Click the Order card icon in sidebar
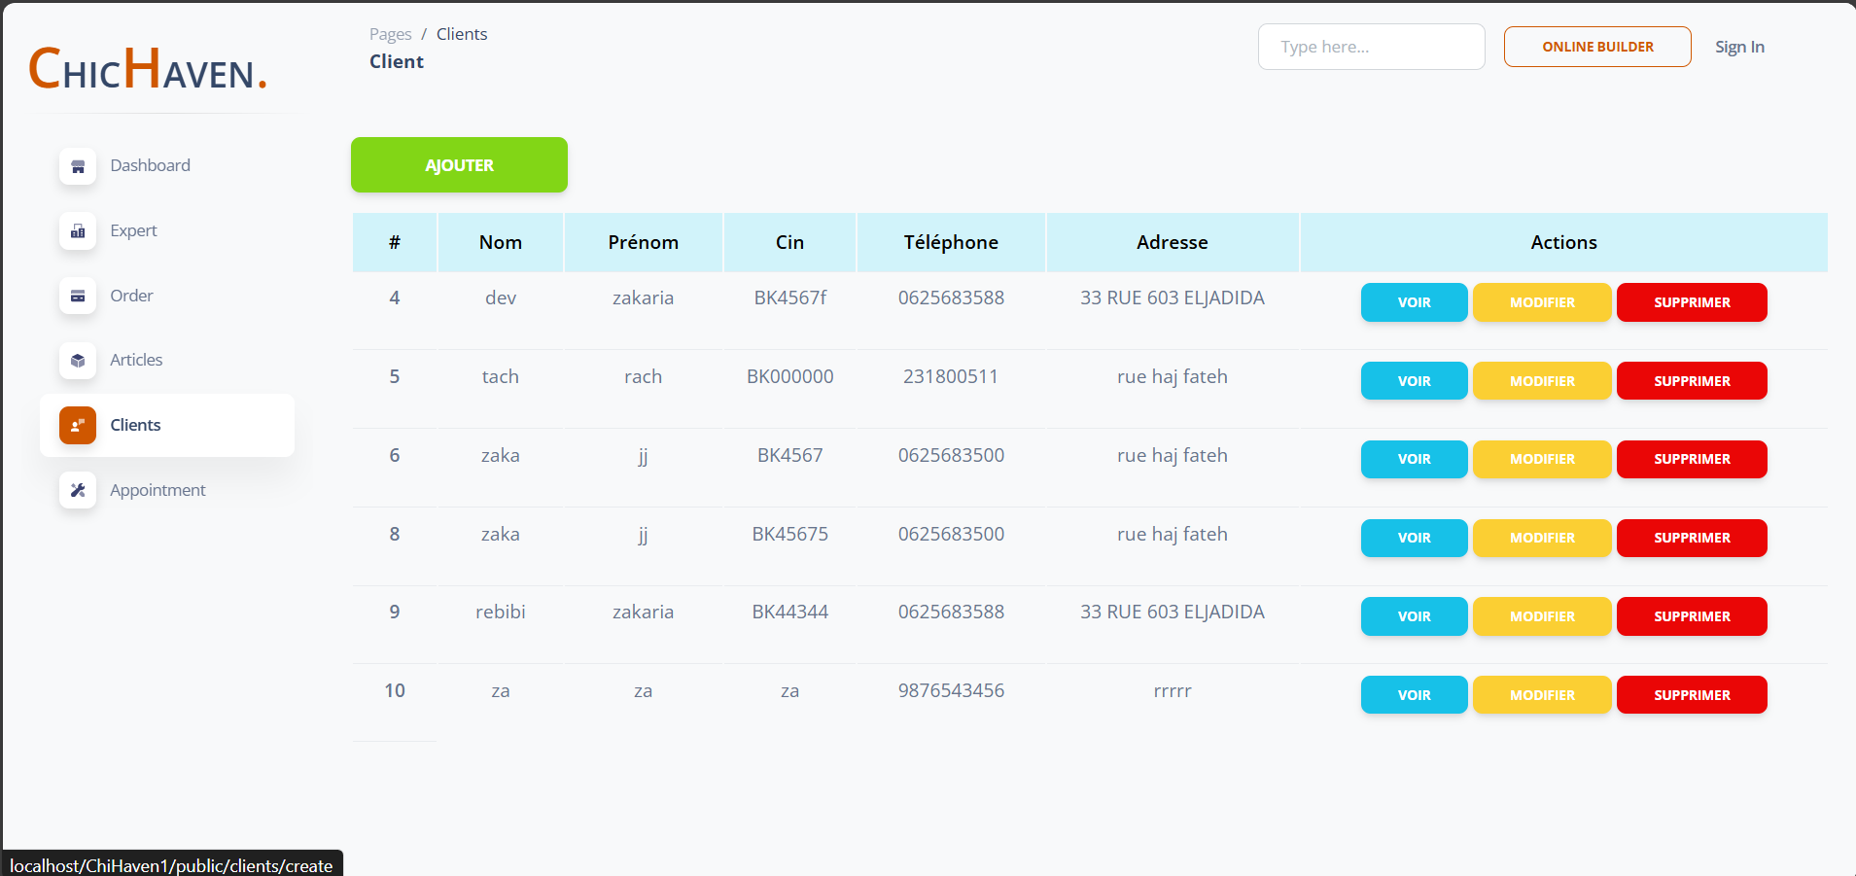 pyautogui.click(x=78, y=296)
